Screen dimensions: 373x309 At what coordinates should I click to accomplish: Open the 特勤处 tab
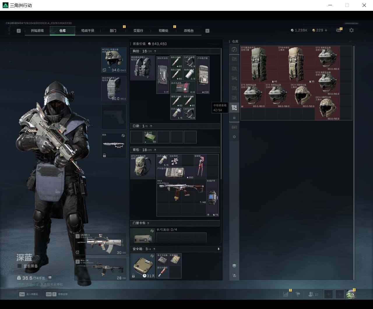click(163, 31)
